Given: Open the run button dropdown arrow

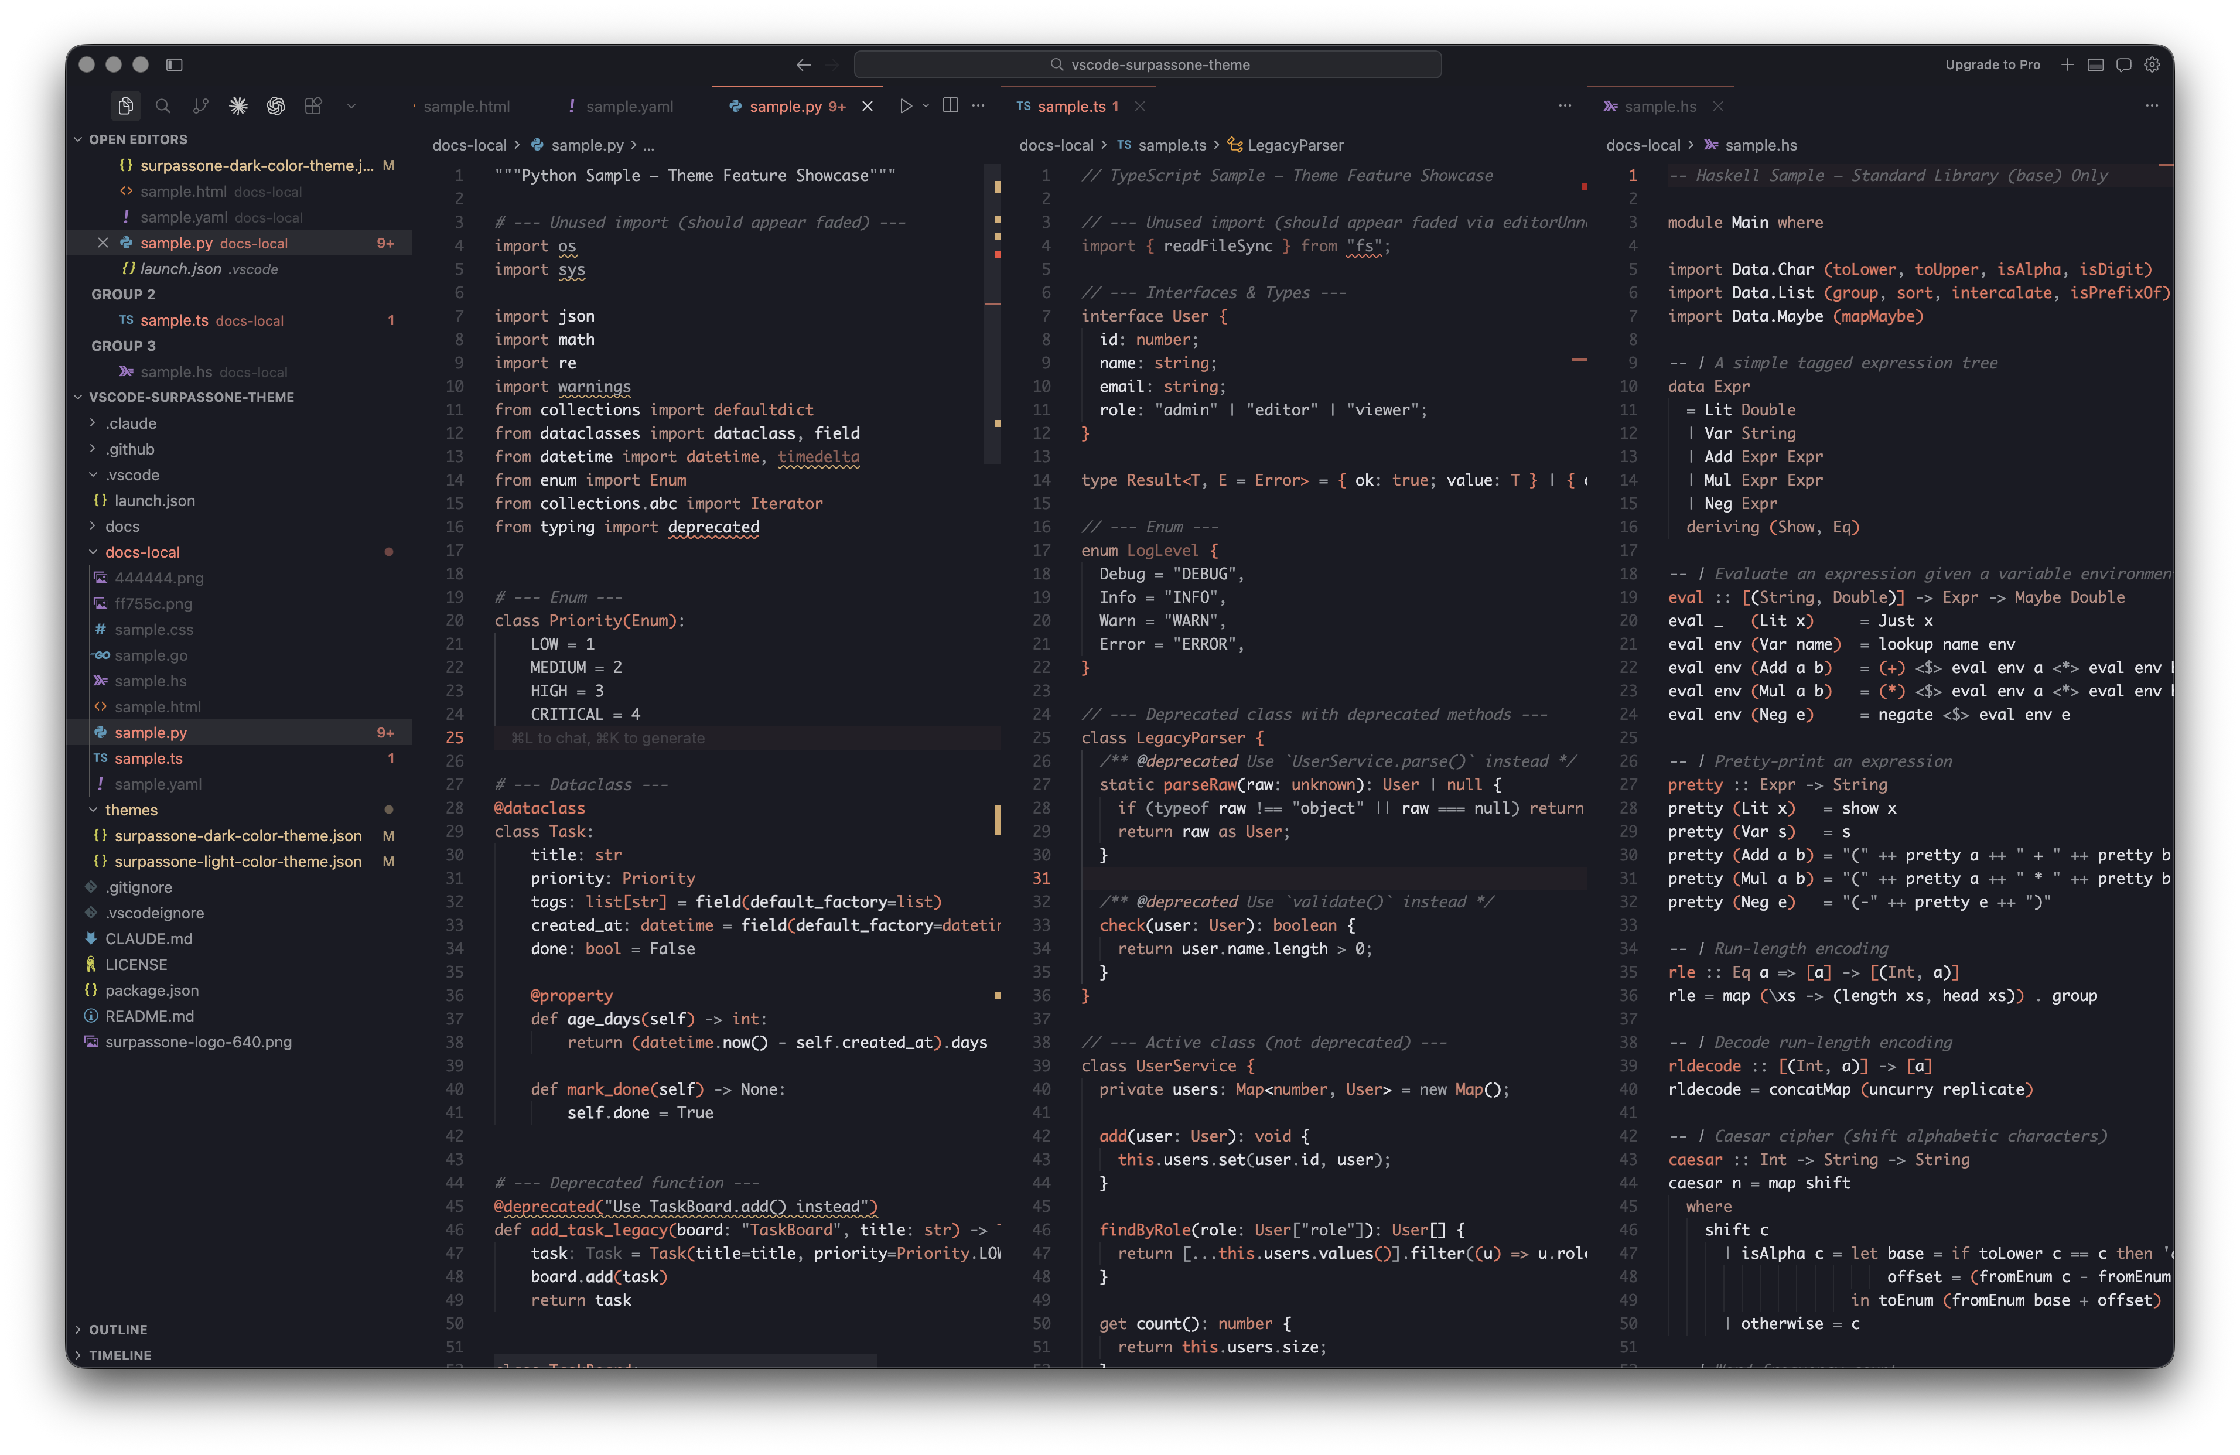Looking at the screenshot, I should click(x=926, y=107).
